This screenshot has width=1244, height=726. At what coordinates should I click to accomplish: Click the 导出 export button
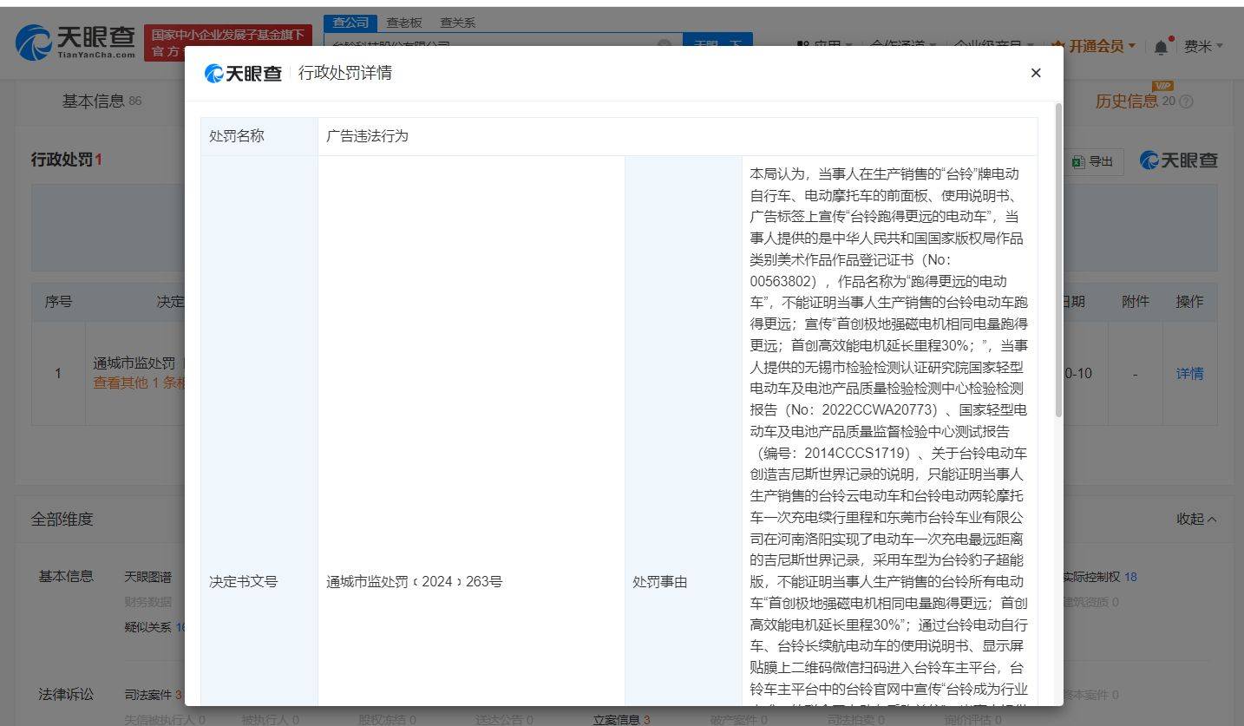pyautogui.click(x=1093, y=161)
